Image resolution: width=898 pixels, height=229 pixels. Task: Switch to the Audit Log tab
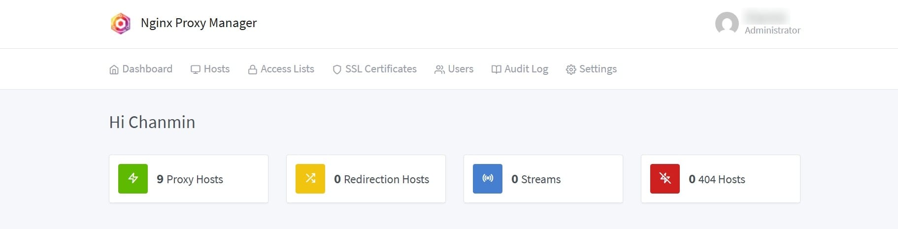[x=526, y=69]
